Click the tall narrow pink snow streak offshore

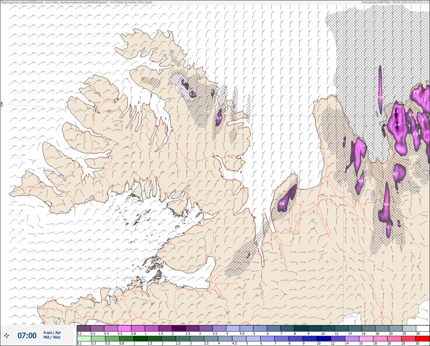point(380,90)
